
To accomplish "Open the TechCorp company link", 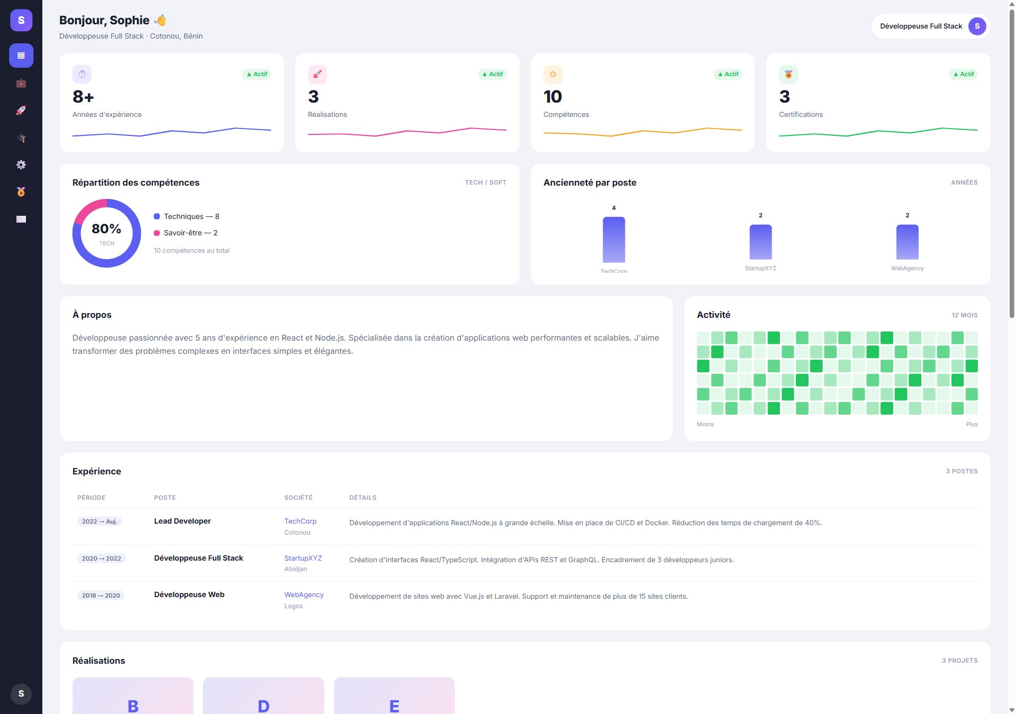I will click(300, 521).
